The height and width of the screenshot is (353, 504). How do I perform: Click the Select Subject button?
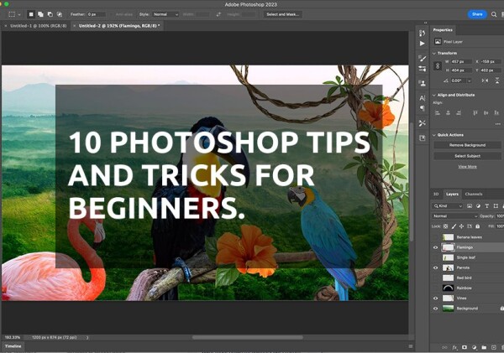coord(467,156)
